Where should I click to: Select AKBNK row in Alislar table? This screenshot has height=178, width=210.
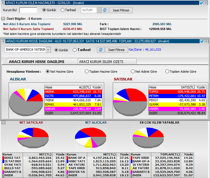click(73, 92)
